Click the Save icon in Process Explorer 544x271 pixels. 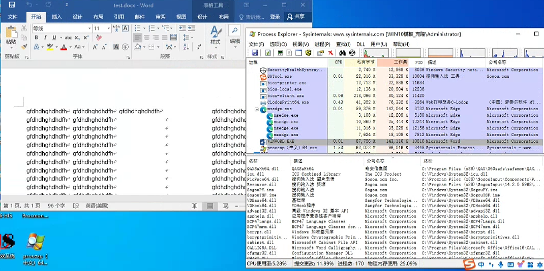coord(255,53)
